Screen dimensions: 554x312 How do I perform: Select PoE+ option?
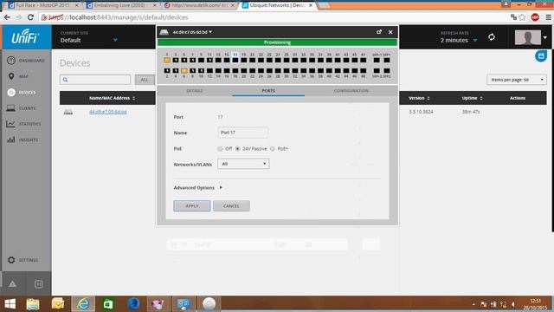coord(273,148)
